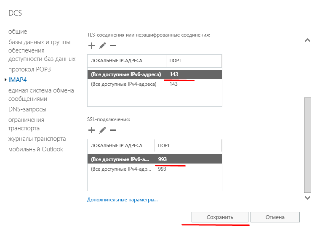Open the протокол POP3 section

(x=29, y=69)
